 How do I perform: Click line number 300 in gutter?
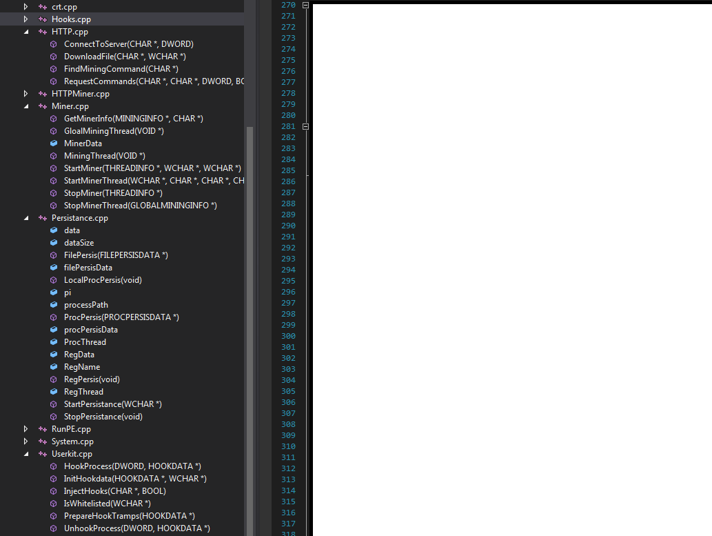(288, 336)
